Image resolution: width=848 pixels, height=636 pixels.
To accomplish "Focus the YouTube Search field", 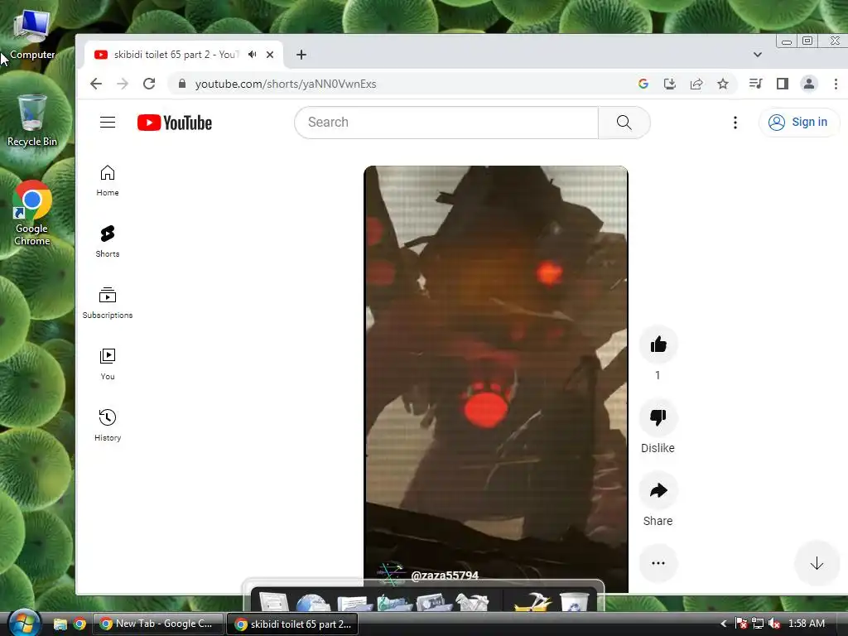I will (446, 123).
